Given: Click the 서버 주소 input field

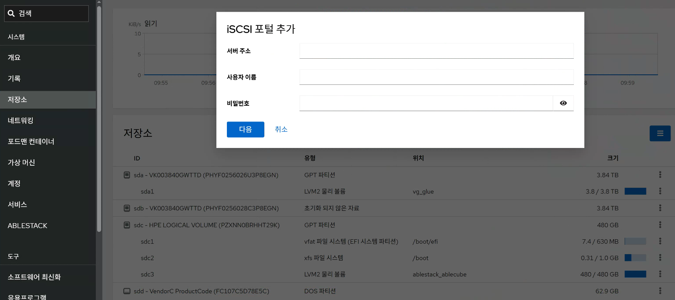Looking at the screenshot, I should click(436, 51).
